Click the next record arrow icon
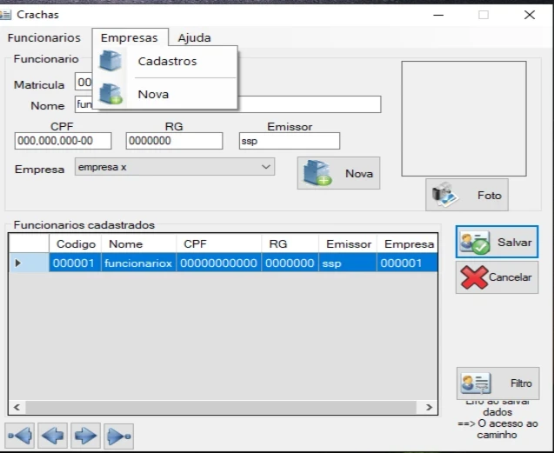Viewport: 554px width, 453px height. pyautogui.click(x=85, y=435)
